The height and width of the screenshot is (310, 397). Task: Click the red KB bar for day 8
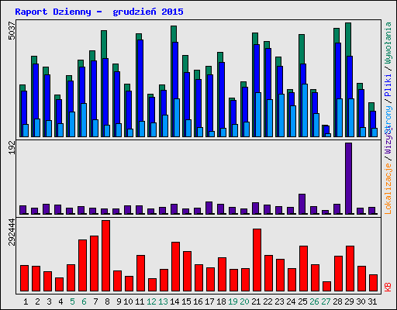tap(105, 256)
